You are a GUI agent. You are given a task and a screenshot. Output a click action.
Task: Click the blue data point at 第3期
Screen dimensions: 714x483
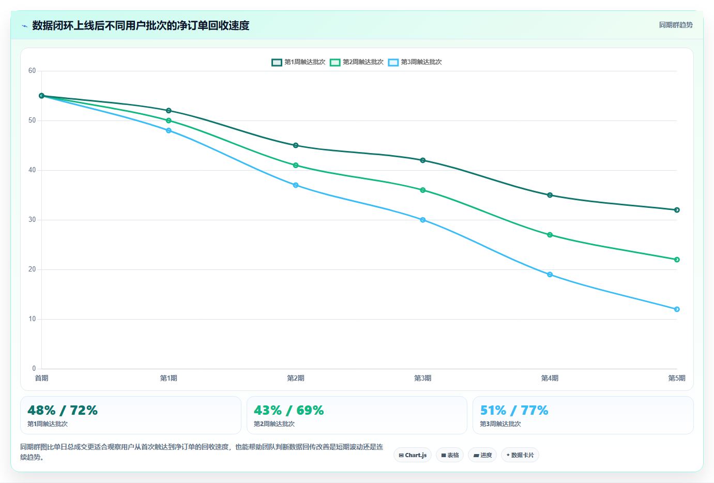coord(423,220)
